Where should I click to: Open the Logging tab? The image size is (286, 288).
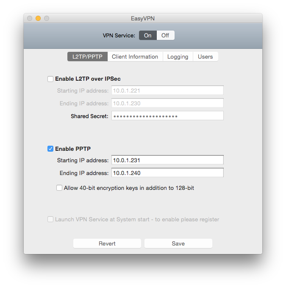point(178,56)
